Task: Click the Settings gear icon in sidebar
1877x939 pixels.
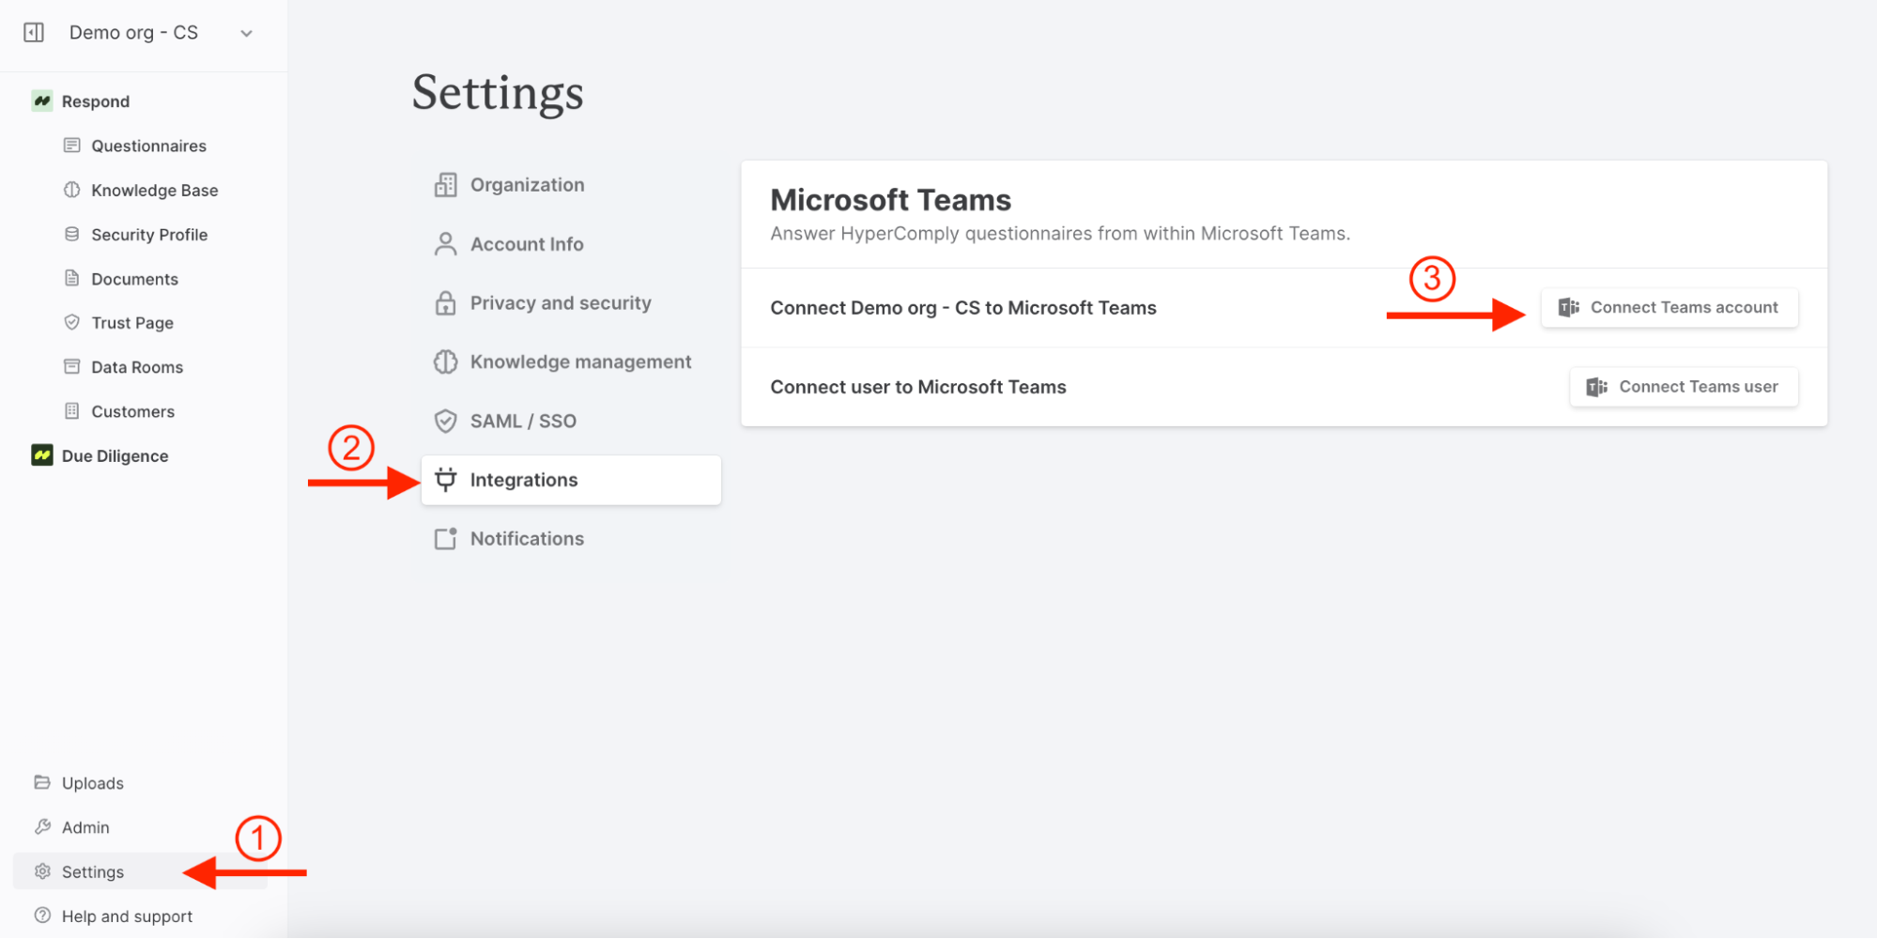Action: point(42,871)
